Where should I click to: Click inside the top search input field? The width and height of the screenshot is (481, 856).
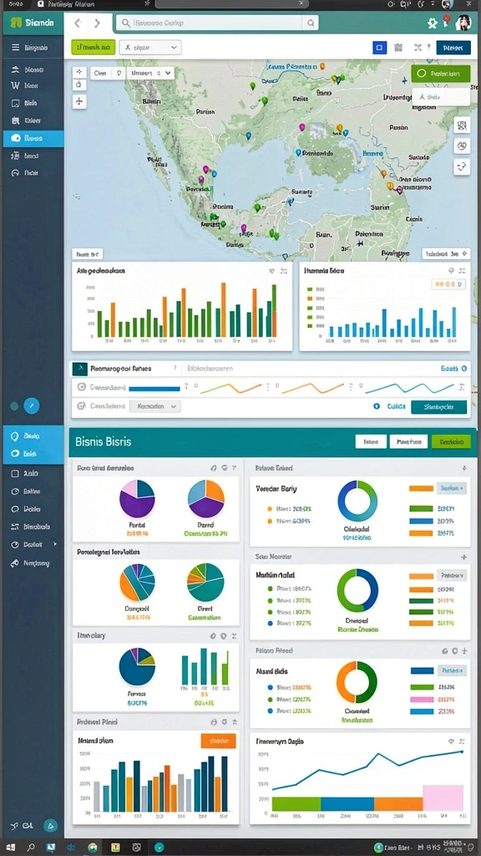tap(210, 23)
